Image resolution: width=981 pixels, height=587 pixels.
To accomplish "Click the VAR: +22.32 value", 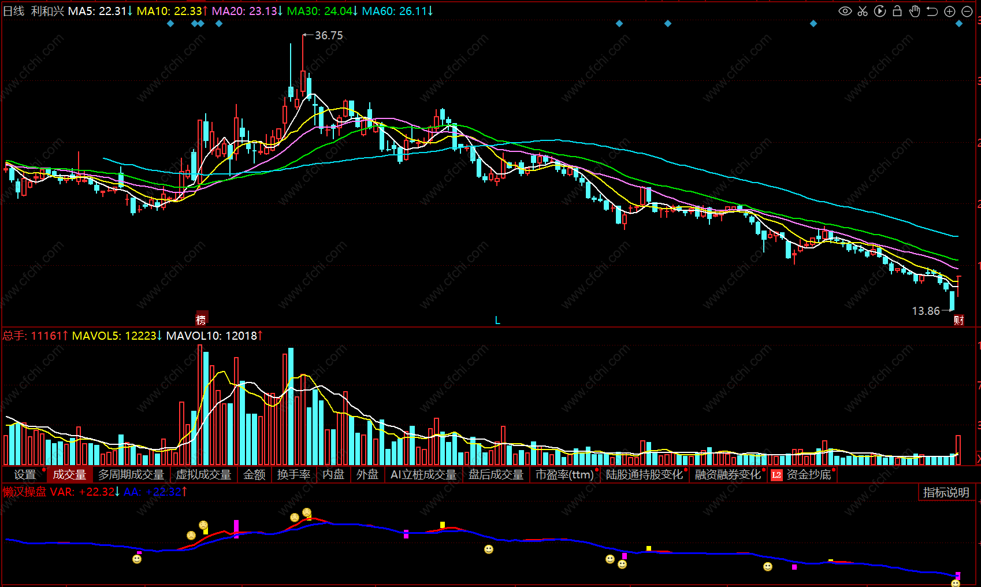I will [85, 492].
